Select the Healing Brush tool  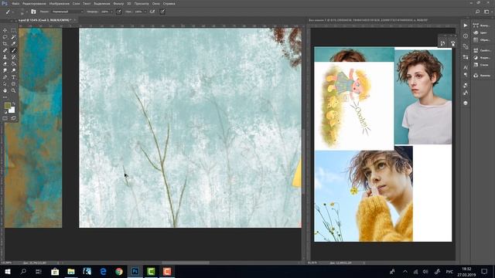click(x=5, y=50)
